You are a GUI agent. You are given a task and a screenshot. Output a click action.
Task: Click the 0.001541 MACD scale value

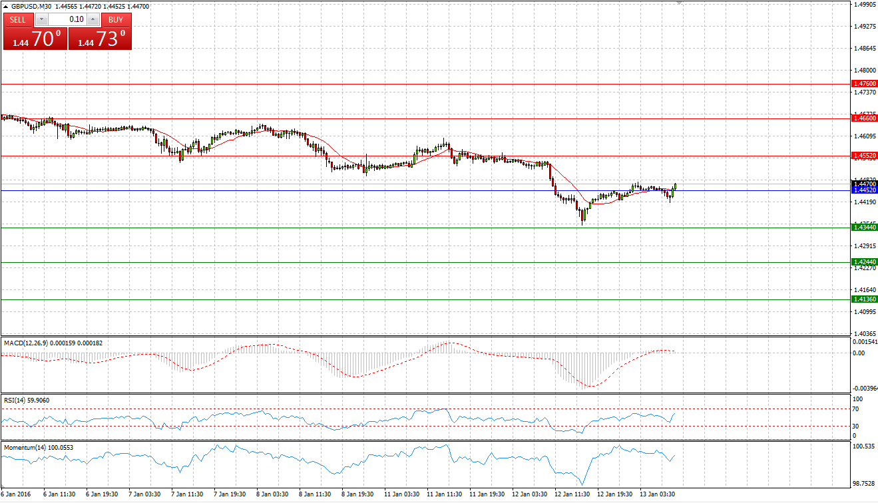click(x=865, y=341)
